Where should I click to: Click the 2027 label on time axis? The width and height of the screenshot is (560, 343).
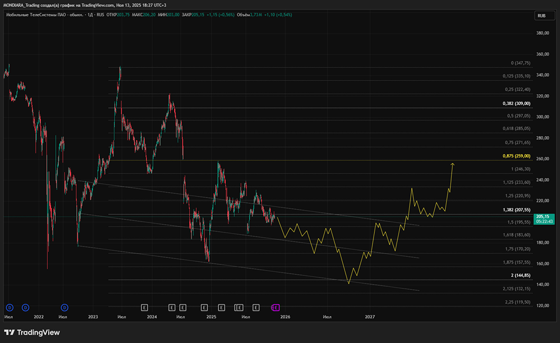point(370,317)
